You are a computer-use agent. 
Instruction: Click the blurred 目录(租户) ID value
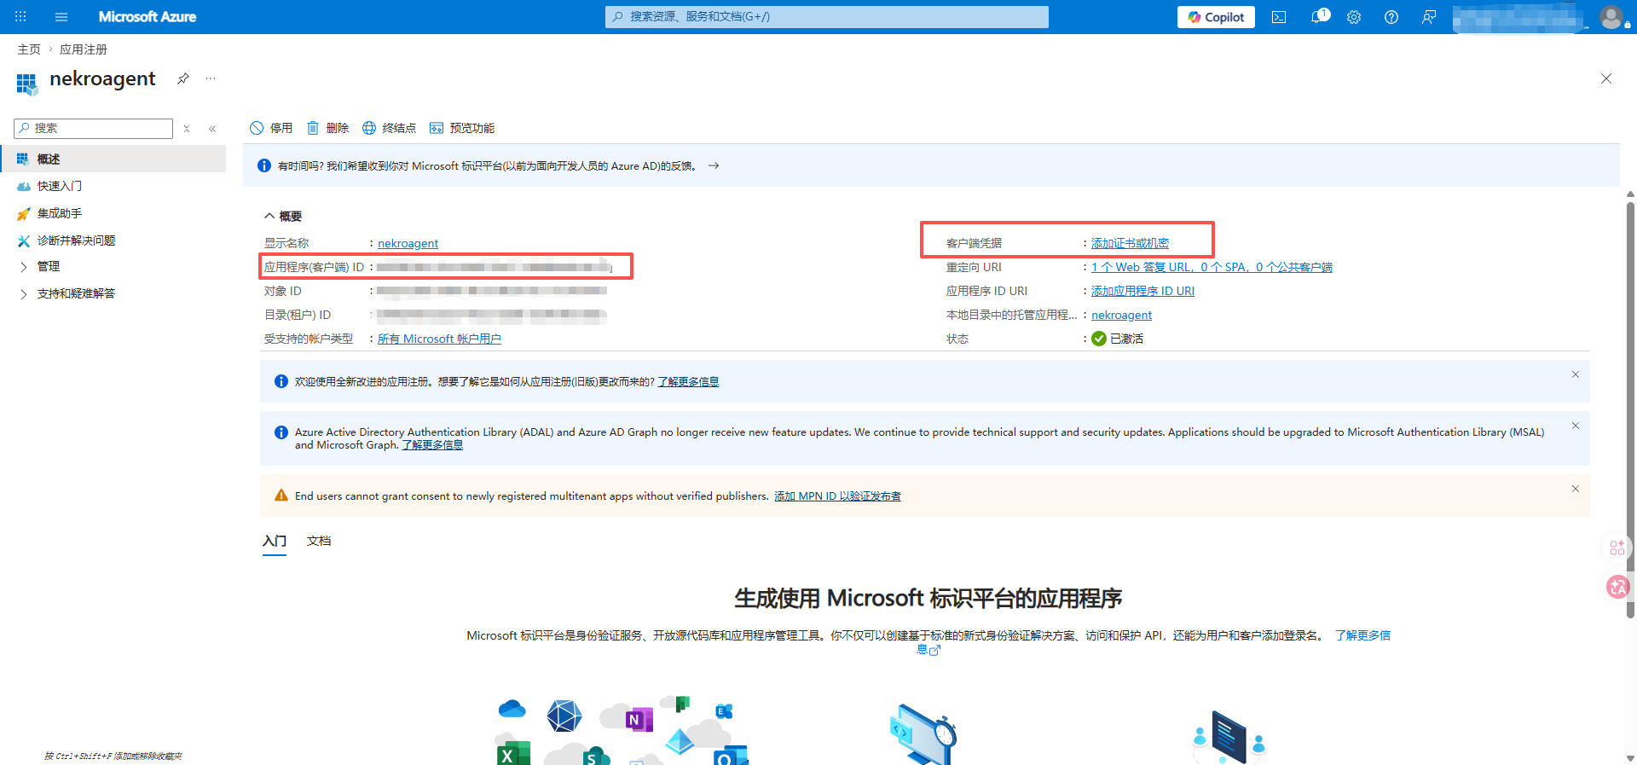pyautogui.click(x=492, y=316)
